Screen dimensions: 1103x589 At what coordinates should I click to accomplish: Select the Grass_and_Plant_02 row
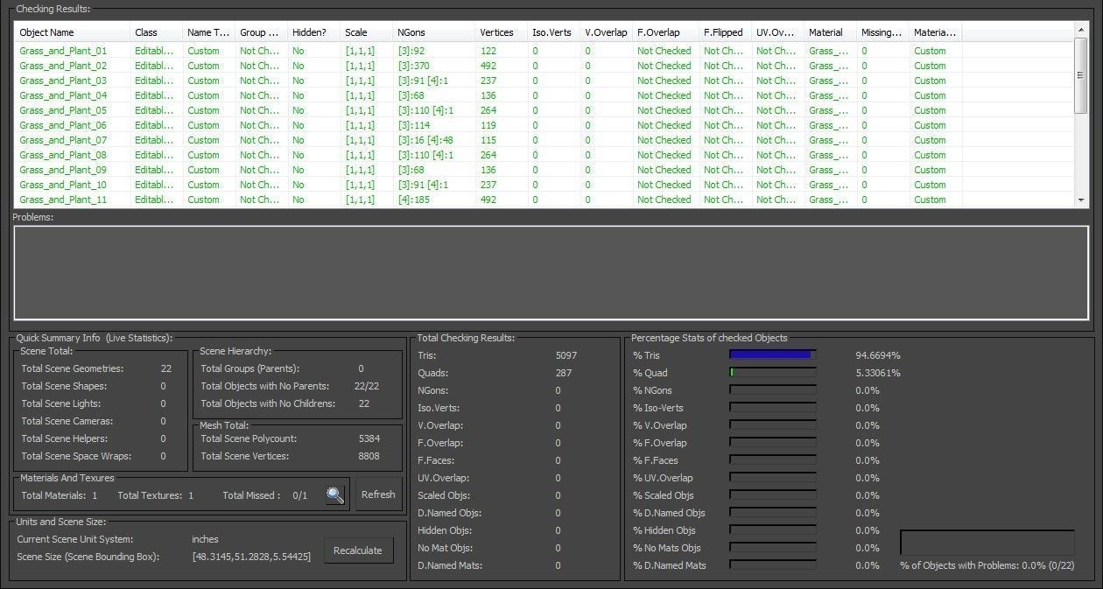pos(544,66)
